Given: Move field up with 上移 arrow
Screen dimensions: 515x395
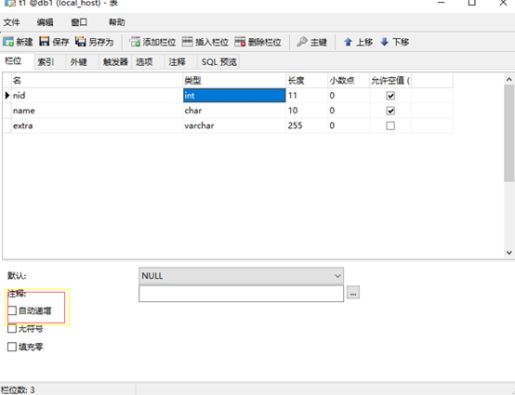Looking at the screenshot, I should (349, 42).
